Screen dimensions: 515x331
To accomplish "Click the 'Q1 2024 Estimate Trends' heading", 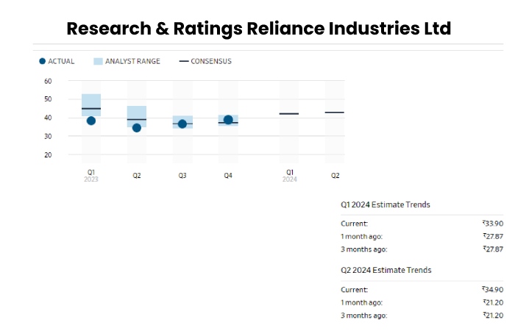I will 386,204.
